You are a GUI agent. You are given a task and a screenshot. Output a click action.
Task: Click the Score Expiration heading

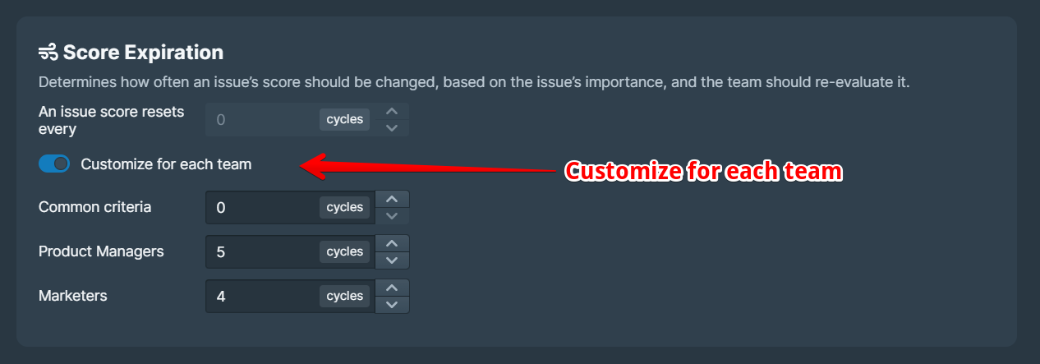(x=143, y=53)
